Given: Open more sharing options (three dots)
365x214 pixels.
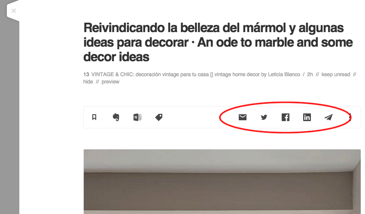Looking at the screenshot, I should click(x=350, y=117).
